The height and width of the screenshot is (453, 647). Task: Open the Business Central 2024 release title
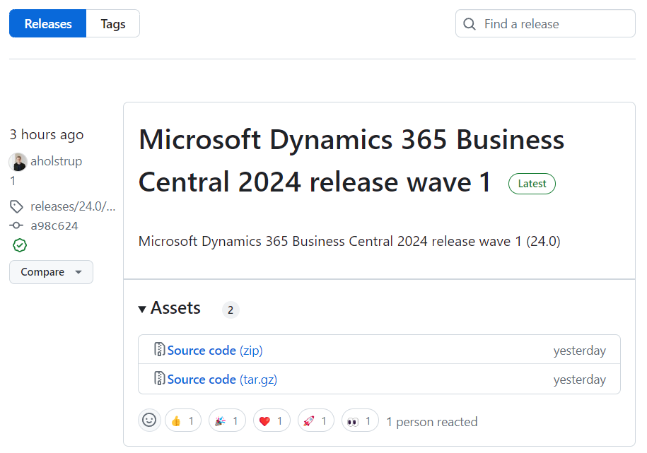click(x=351, y=160)
